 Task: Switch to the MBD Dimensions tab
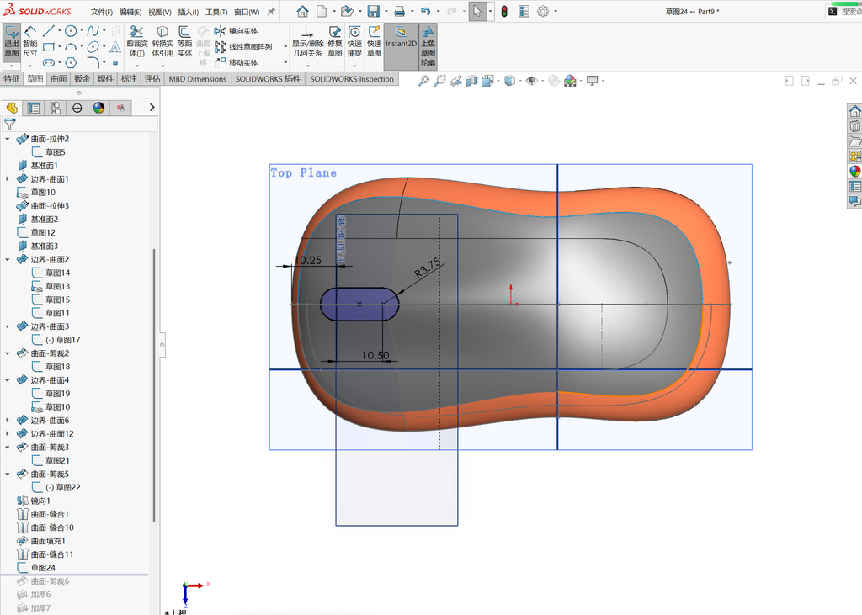click(x=197, y=78)
